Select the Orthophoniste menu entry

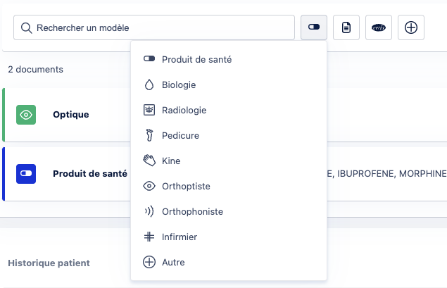coord(229,211)
